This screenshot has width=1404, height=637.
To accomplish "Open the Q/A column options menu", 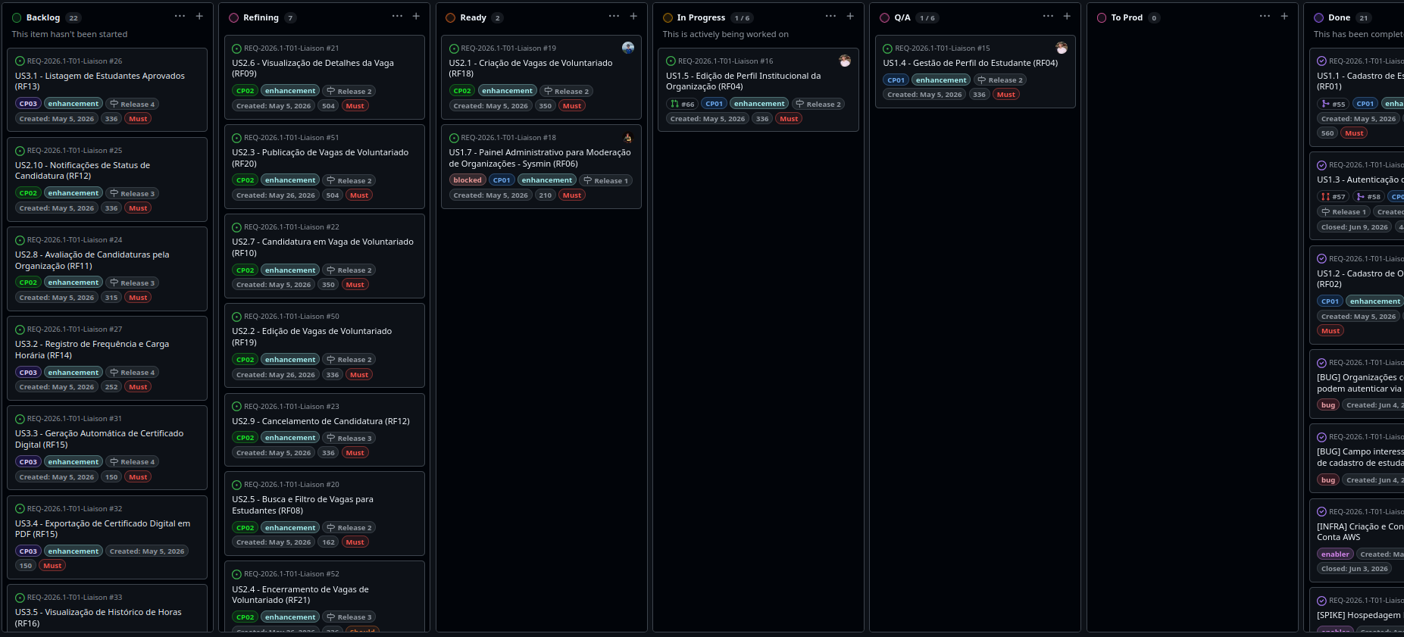I will (1048, 16).
